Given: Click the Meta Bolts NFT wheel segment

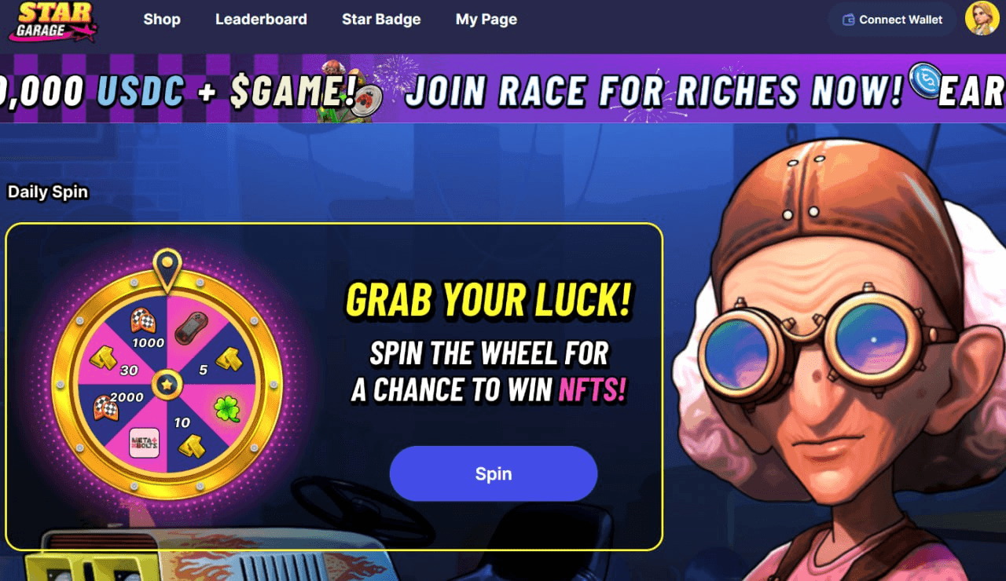Looking at the screenshot, I should coord(145,444).
